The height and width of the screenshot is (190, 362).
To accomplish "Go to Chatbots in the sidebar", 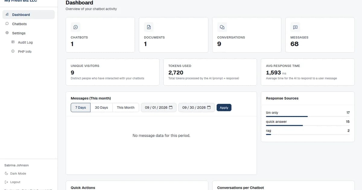I will click(29, 24).
